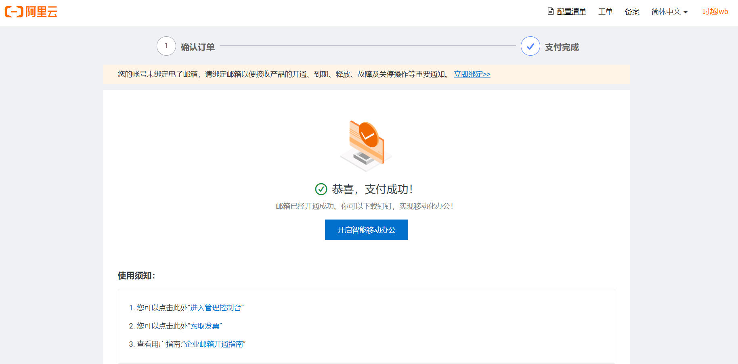
Task: Click the 索取发票 link
Action: pyautogui.click(x=205, y=326)
